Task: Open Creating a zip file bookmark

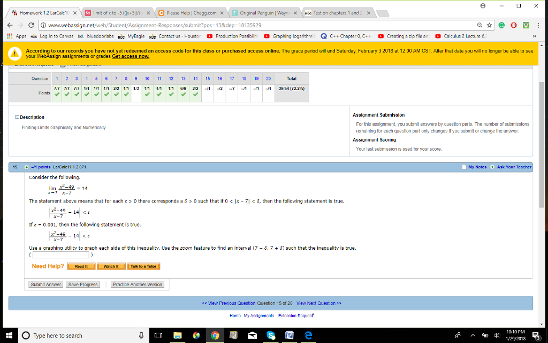Action: 404,36
